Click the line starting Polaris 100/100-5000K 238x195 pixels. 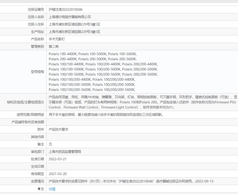103,69
